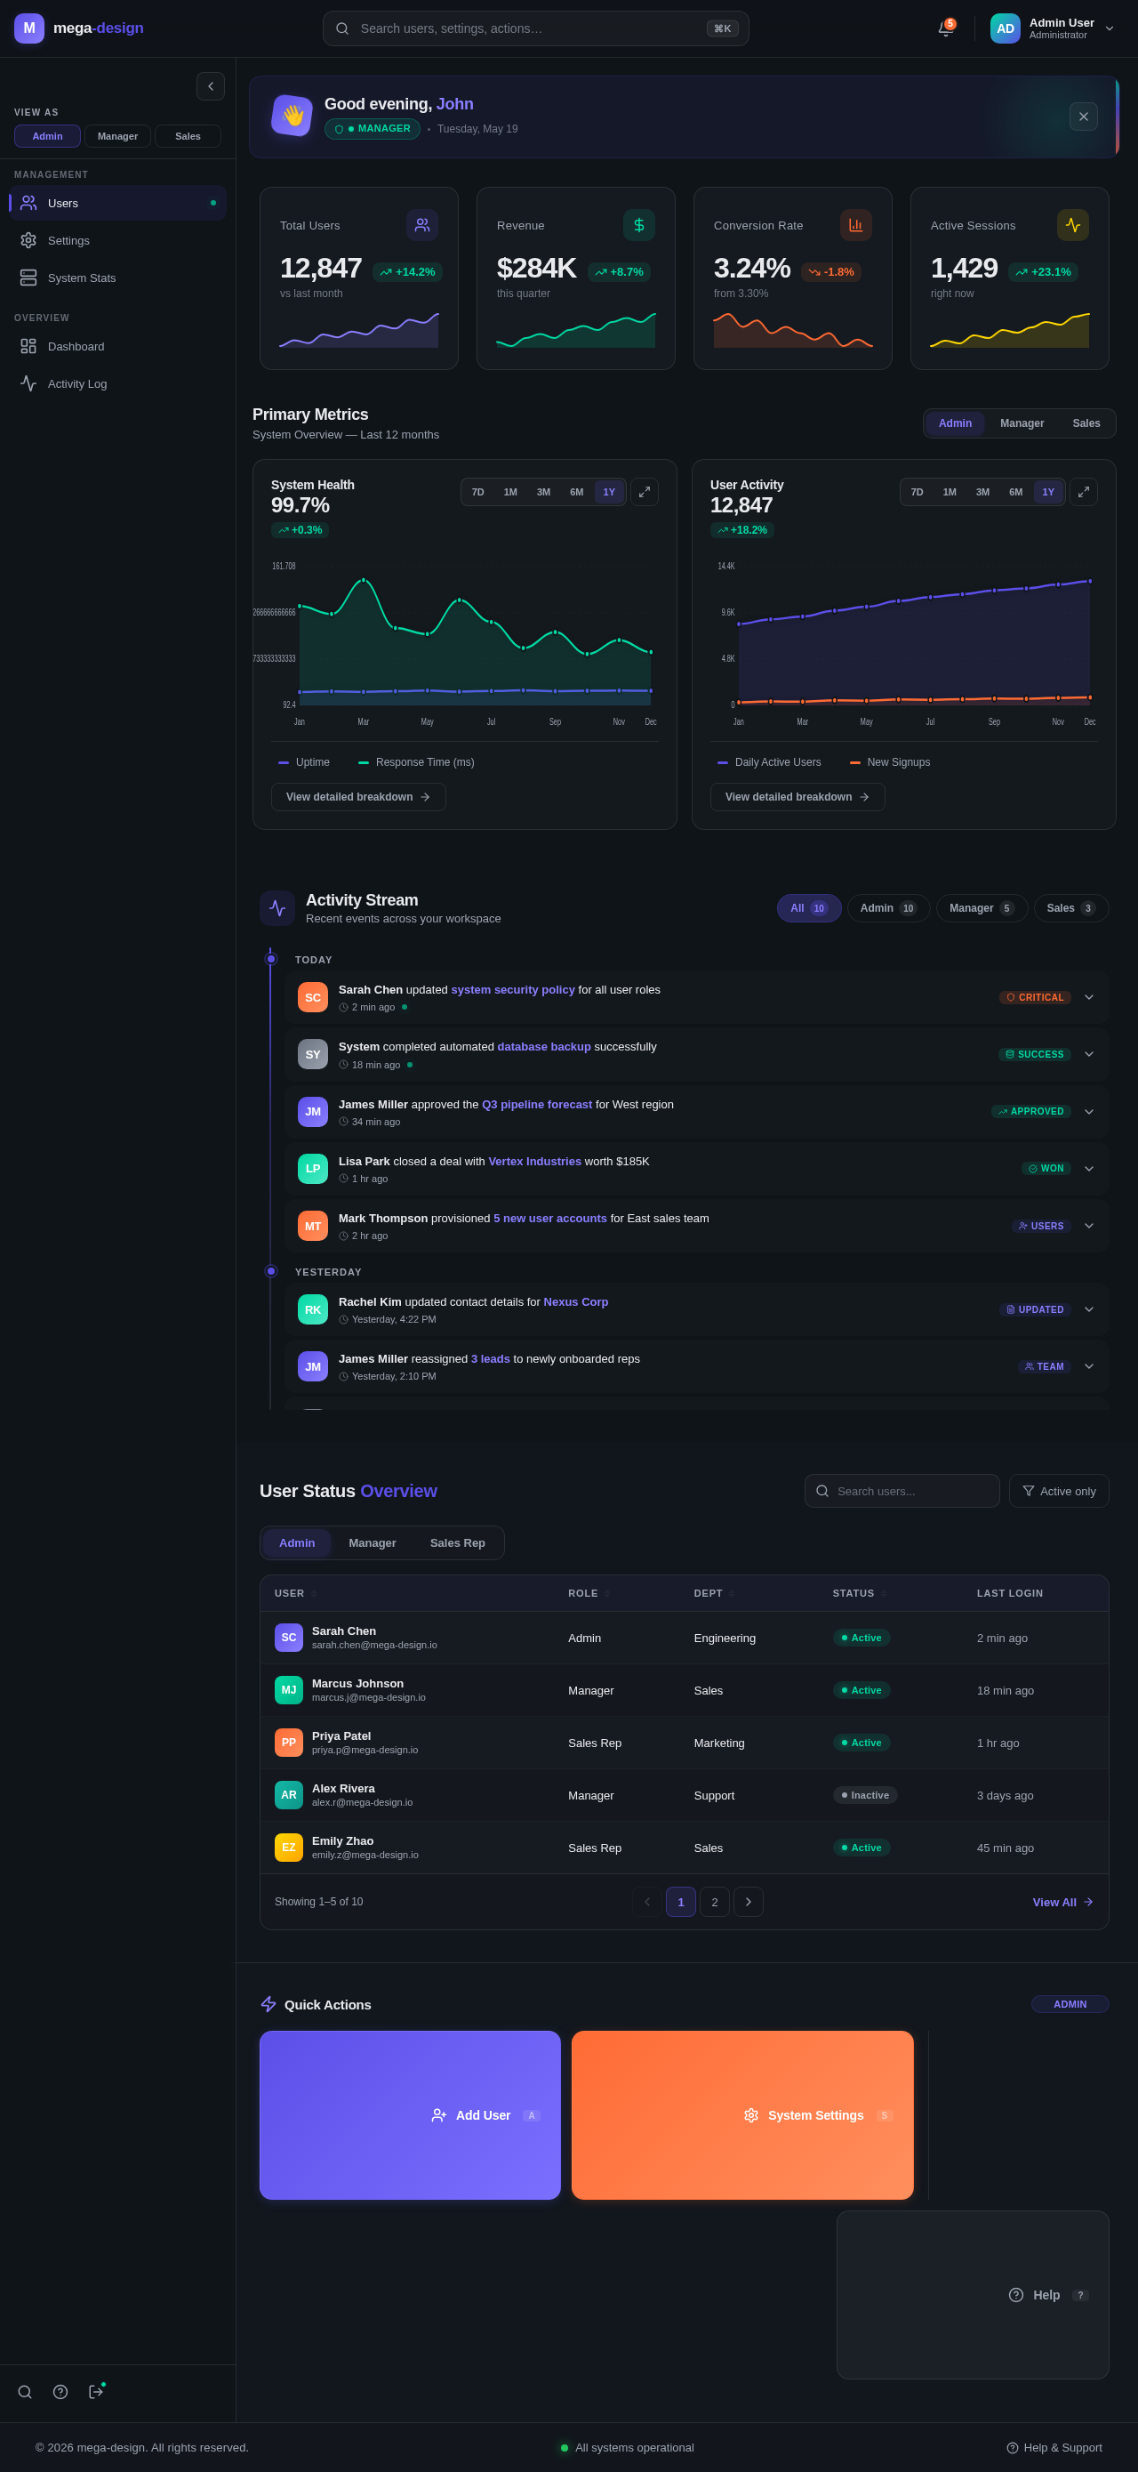The image size is (1138, 2472).
Task: View detailed breakdown for User Activity
Action: [x=797, y=797]
